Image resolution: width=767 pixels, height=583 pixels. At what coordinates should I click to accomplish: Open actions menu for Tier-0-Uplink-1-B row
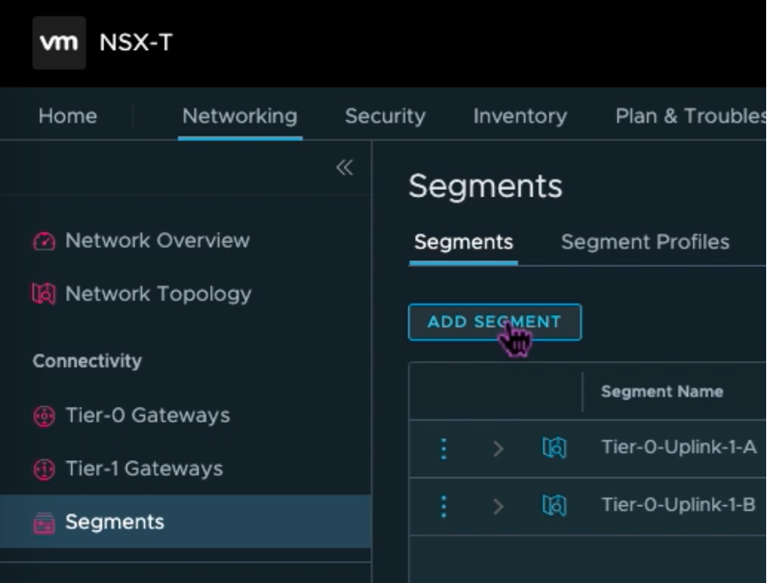click(x=444, y=506)
